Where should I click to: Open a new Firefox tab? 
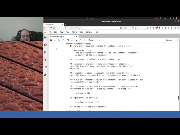click(66, 24)
